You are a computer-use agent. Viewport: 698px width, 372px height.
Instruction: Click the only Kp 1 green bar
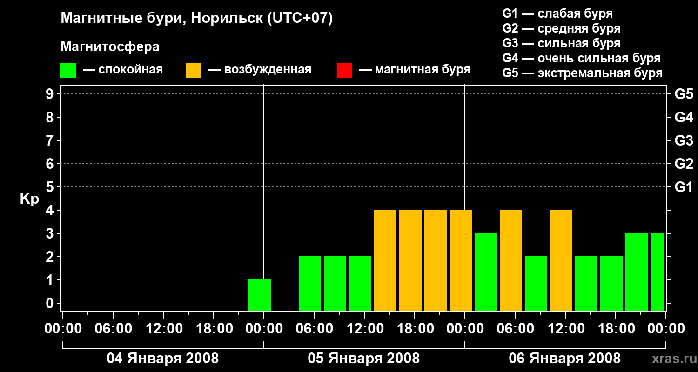pos(260,295)
